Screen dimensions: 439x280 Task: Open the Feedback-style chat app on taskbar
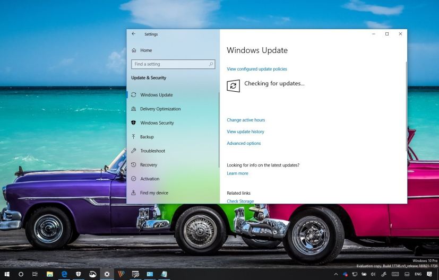point(135,274)
